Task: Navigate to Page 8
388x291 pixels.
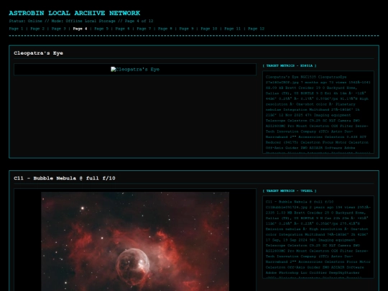Action: pyautogui.click(x=165, y=29)
